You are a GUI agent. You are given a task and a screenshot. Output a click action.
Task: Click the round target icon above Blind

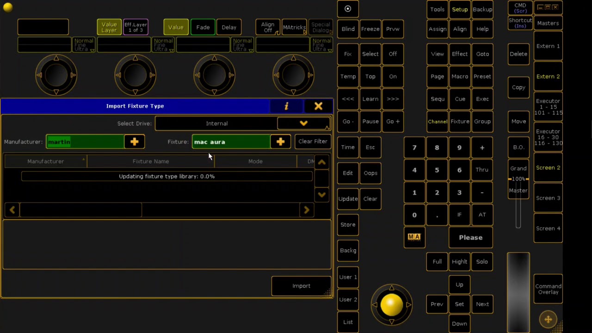(x=348, y=9)
